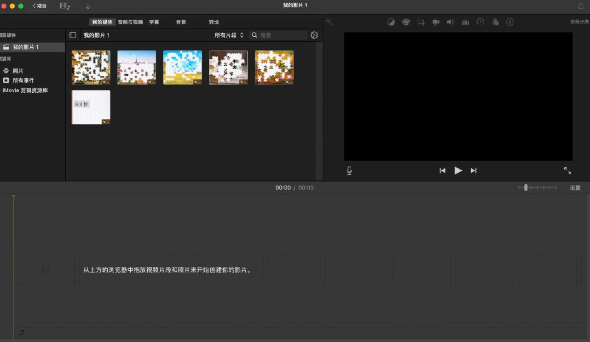Toggle fullscreen playback in viewer
This screenshot has width=590, height=342.
567,170
